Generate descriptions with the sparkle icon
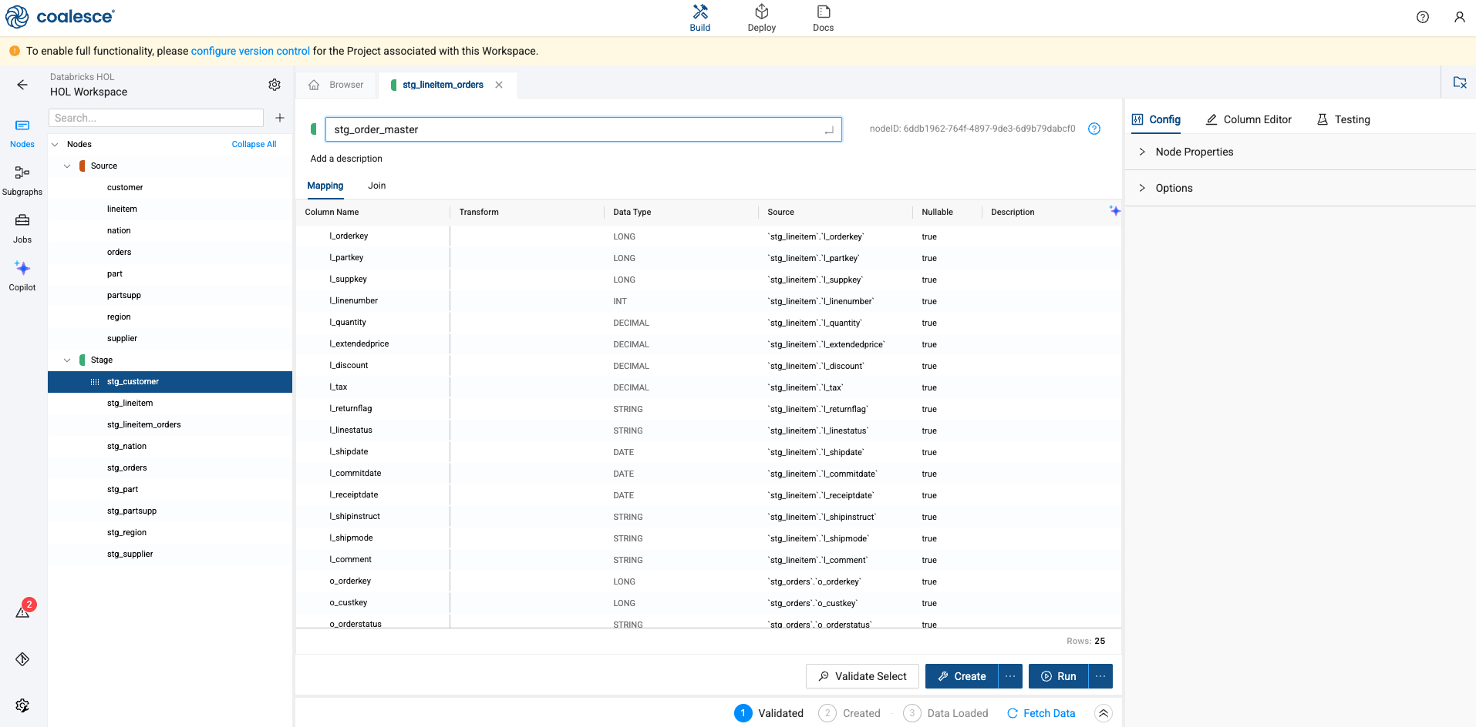Viewport: 1476px width, 727px height. pos(1114,211)
